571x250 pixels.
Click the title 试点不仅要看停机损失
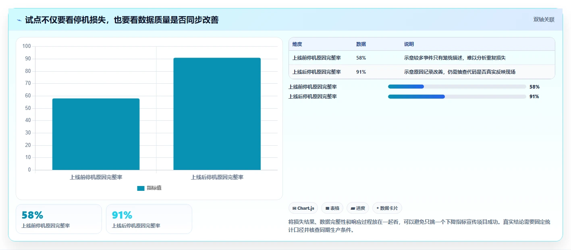122,20
